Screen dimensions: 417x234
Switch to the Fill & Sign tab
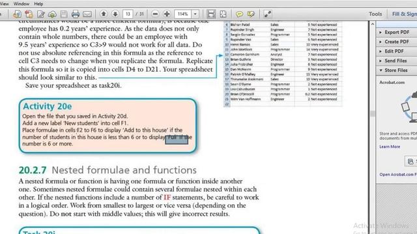point(404,14)
